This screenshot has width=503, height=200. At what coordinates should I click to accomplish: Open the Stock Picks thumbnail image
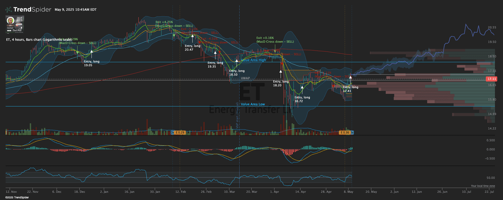15,24
